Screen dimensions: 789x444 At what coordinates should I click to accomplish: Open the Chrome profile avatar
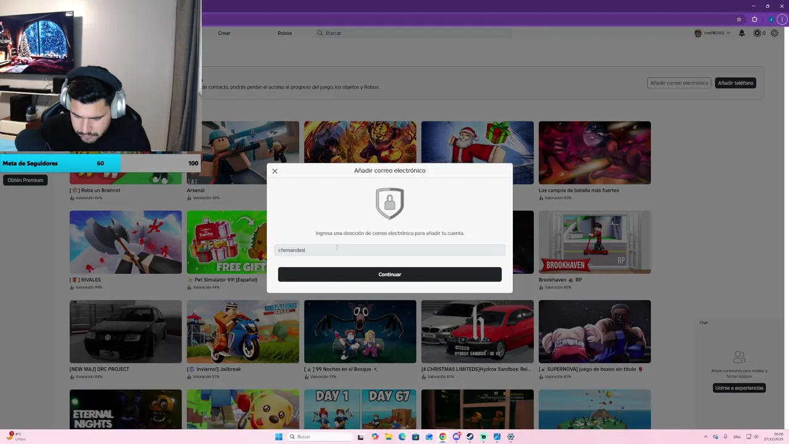(770, 19)
